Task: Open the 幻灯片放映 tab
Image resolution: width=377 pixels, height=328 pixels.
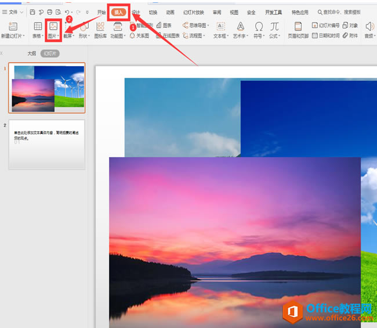Action: pyautogui.click(x=194, y=12)
